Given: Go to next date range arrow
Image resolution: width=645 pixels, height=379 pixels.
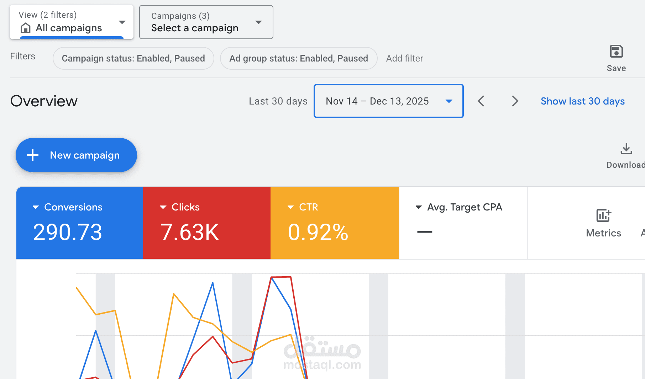Looking at the screenshot, I should [x=515, y=101].
